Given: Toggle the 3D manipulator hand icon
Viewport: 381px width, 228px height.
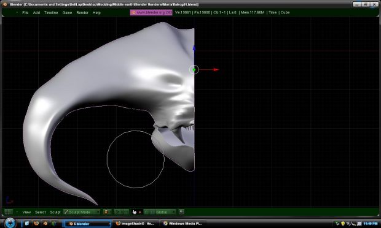Looking at the screenshot, I should coord(135,212).
